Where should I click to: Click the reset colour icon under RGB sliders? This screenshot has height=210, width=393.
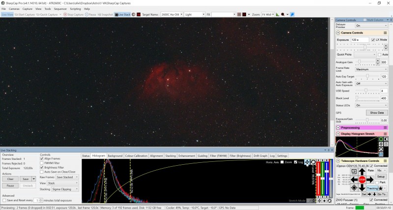click(x=329, y=201)
